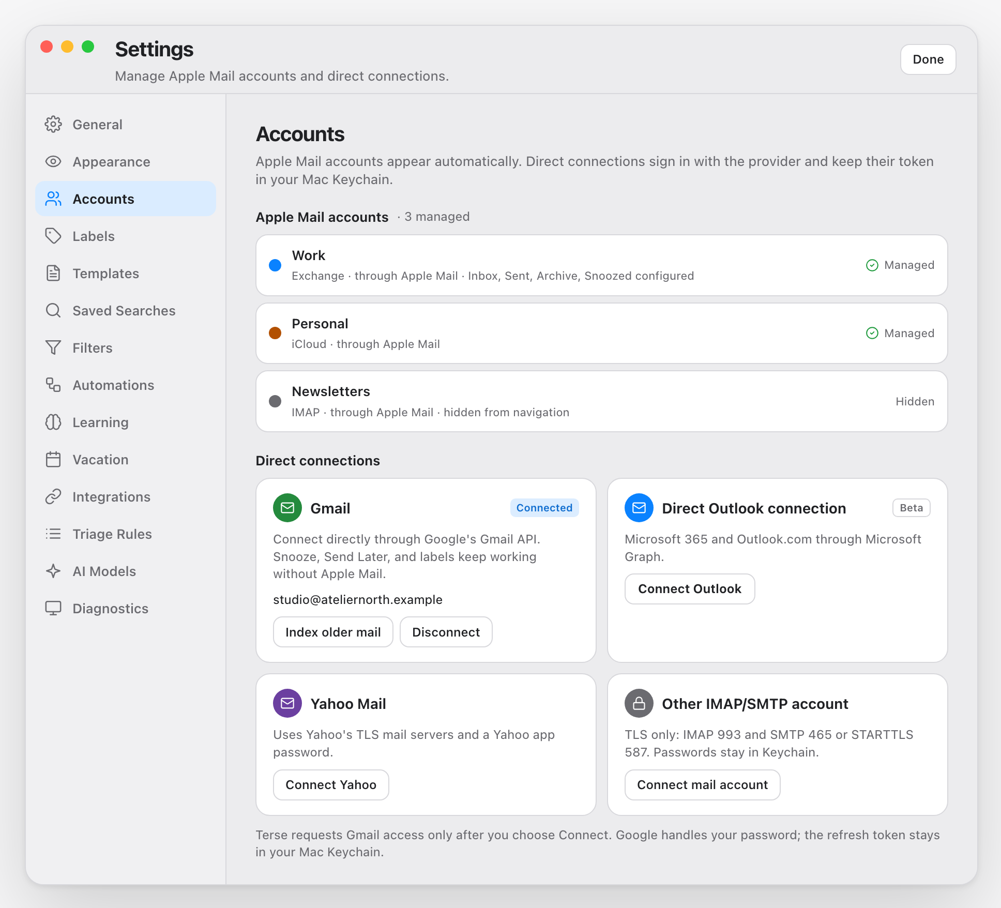Click Connect mail account button
1001x908 pixels.
702,785
